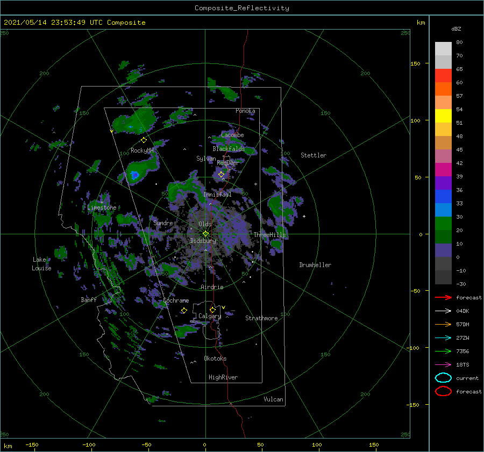Click the Sylvan label
The height and width of the screenshot is (452, 484).
point(206,159)
